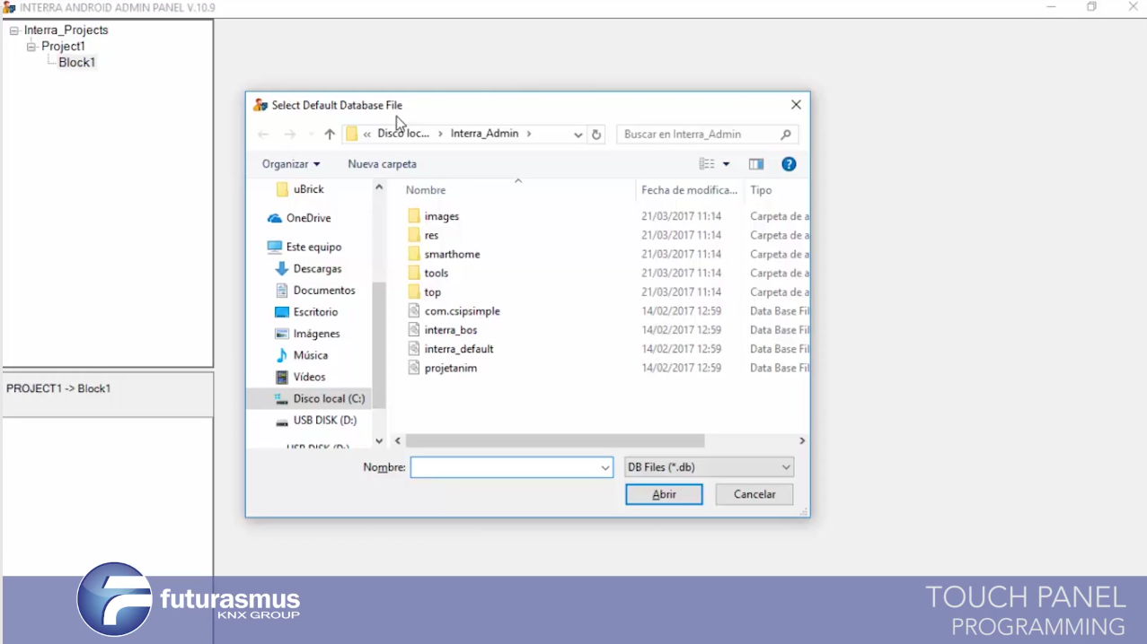The width and height of the screenshot is (1147, 644).
Task: Select the interra_default database file
Action: click(459, 349)
